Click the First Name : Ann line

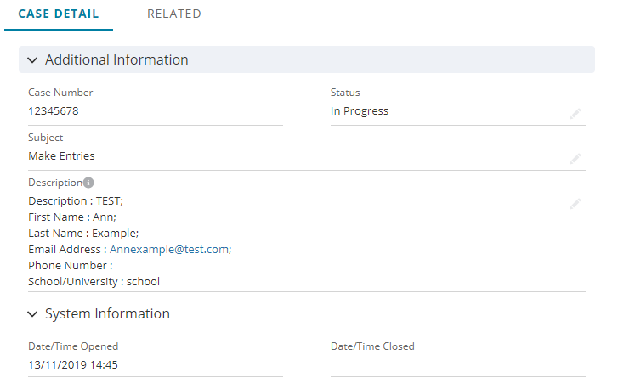point(72,217)
